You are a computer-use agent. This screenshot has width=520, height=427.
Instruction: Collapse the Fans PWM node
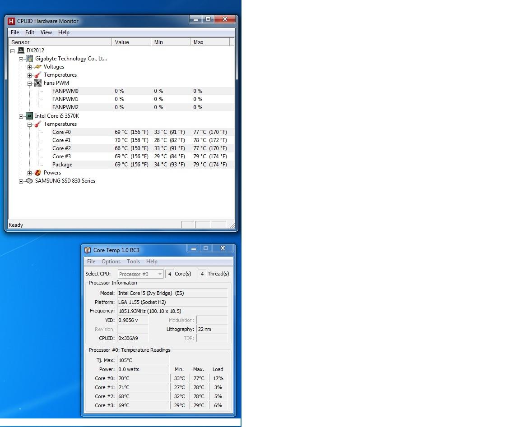point(29,83)
